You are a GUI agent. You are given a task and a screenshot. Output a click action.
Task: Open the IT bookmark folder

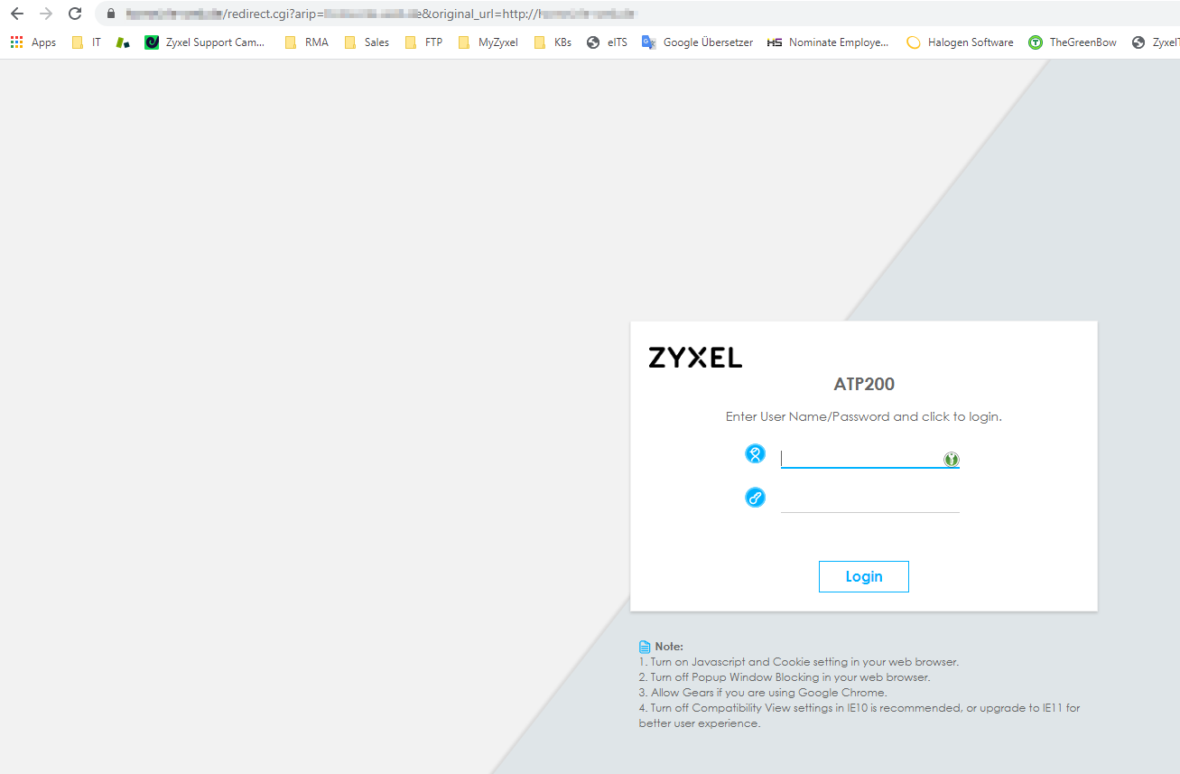click(87, 42)
